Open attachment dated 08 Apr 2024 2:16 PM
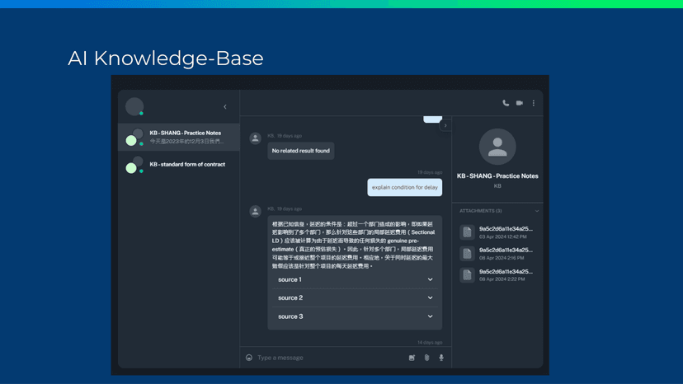Screen dimensions: 683x384 (505, 254)
